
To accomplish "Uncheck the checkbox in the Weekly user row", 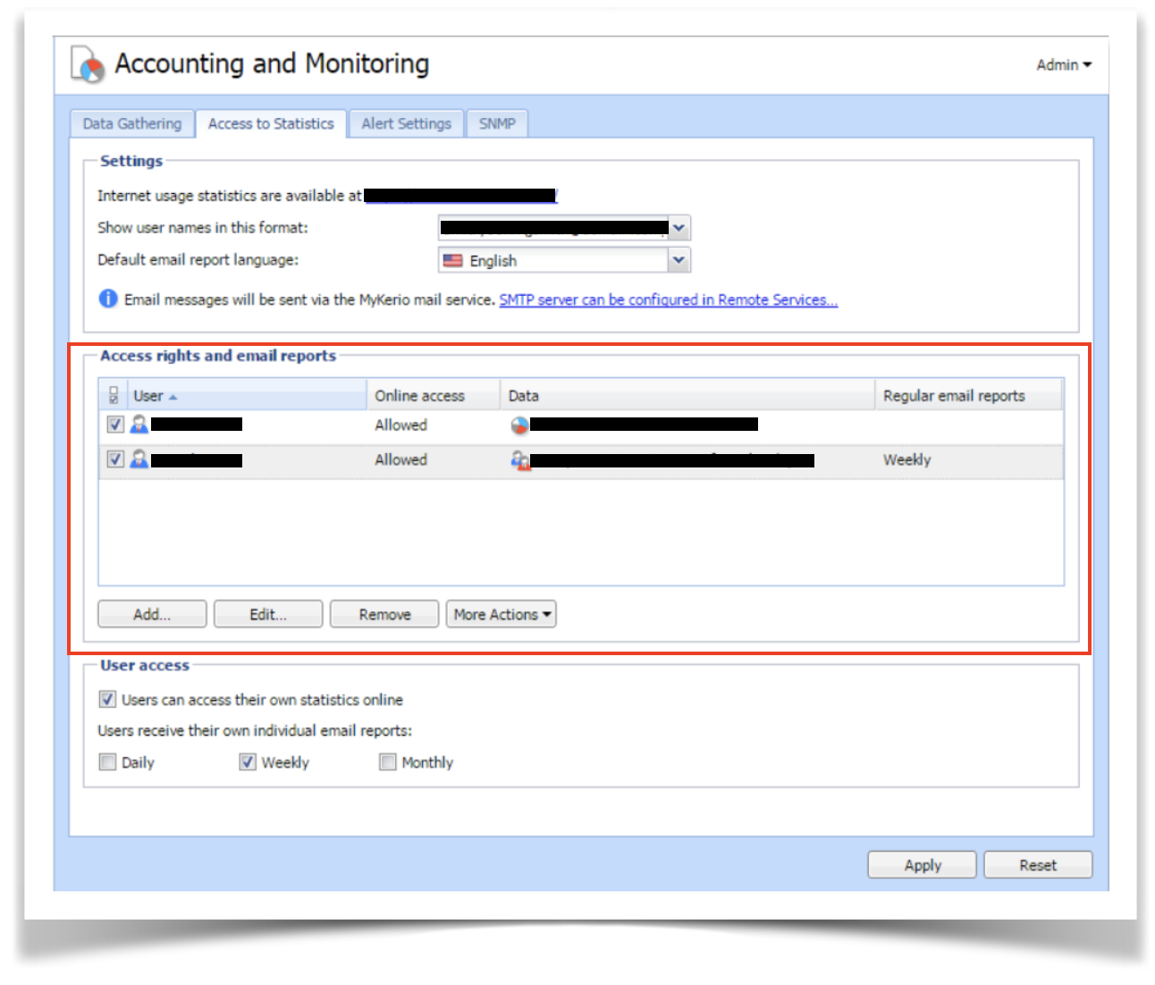I will click(115, 459).
